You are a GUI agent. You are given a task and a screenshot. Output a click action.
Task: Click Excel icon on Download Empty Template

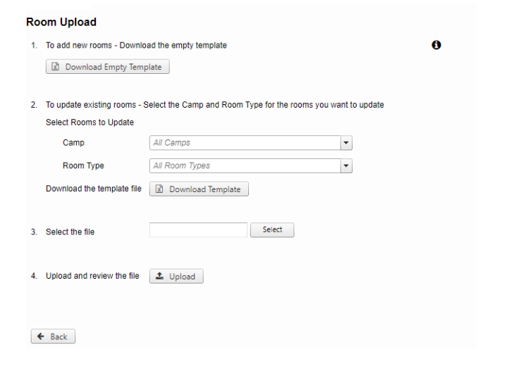pyautogui.click(x=55, y=67)
